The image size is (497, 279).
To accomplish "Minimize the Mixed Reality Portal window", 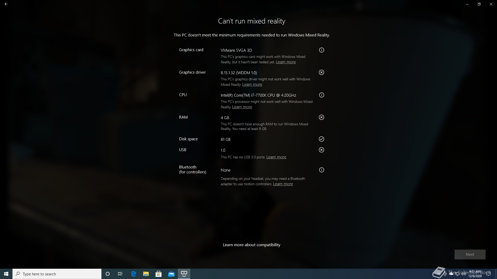I will [467, 4].
